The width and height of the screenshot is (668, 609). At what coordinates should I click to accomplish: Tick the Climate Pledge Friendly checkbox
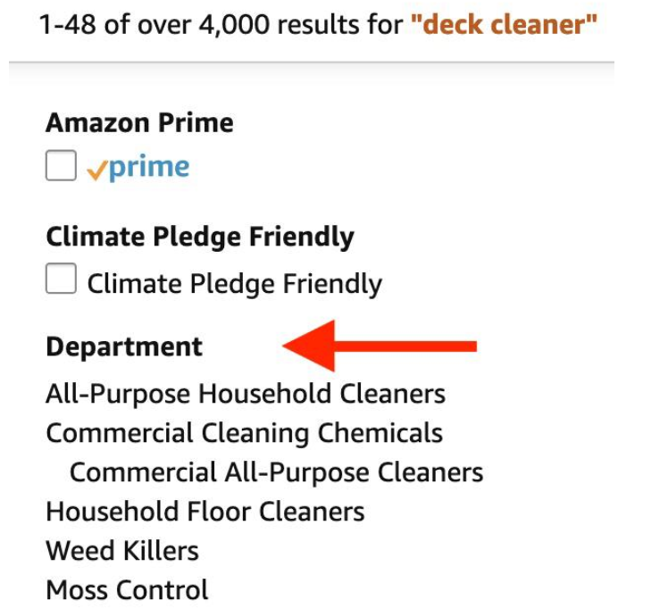pyautogui.click(x=61, y=280)
